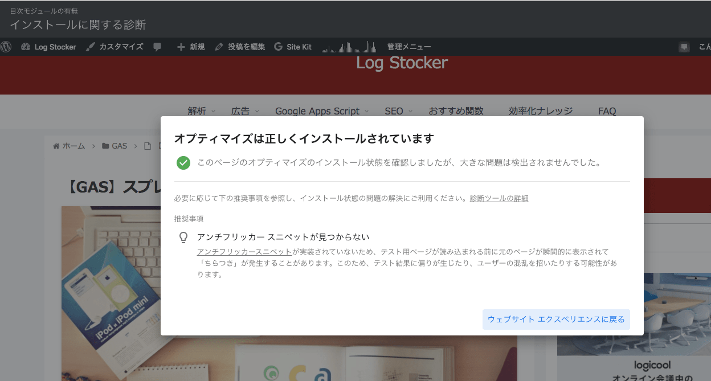Viewport: 711px width, 381px height.
Task: Click the notification speech bubble icon at right
Action: coord(684,47)
